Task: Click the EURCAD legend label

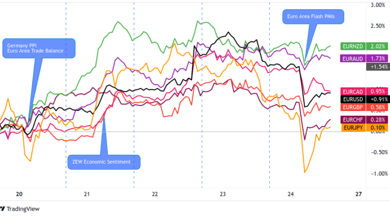Action: (352, 91)
